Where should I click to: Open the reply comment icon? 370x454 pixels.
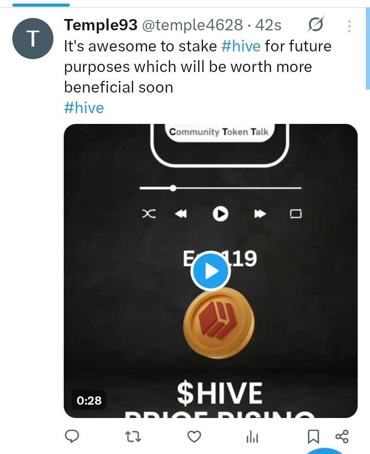coord(72,436)
